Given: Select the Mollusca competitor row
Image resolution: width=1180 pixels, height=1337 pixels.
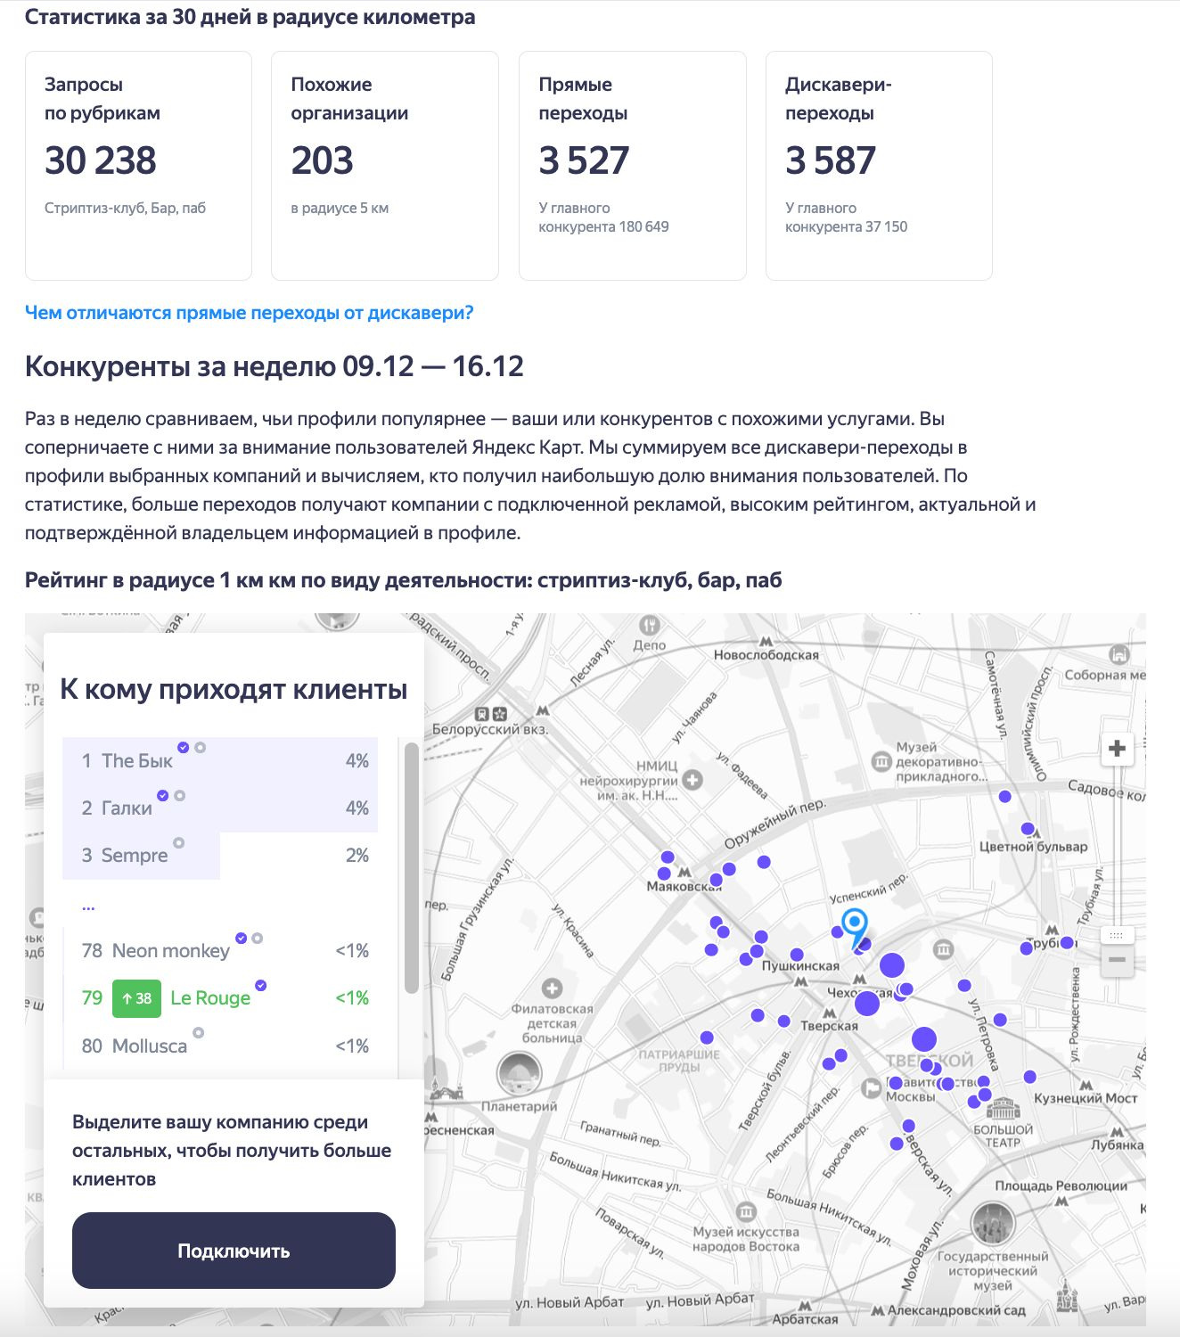Looking at the screenshot, I should click(x=220, y=1046).
